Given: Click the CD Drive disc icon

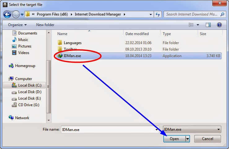Looking at the screenshot, I should pos(14,105).
